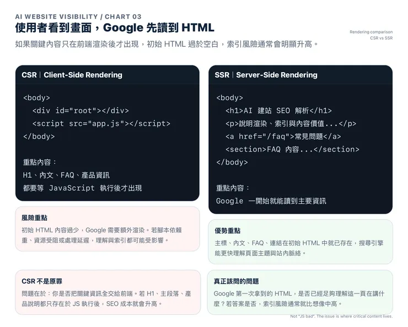The width and height of the screenshot is (408, 327).
Task: Click the 'CSR | Client-Side Rendering' header
Action: (x=72, y=75)
